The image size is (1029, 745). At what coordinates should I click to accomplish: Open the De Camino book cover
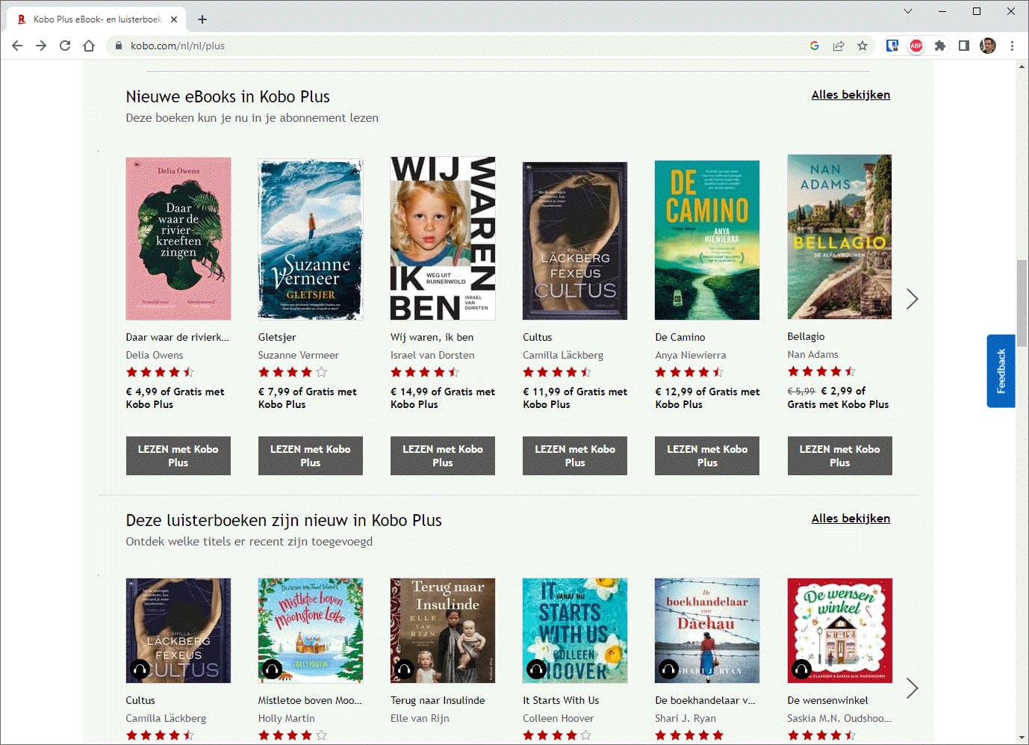[x=707, y=240]
